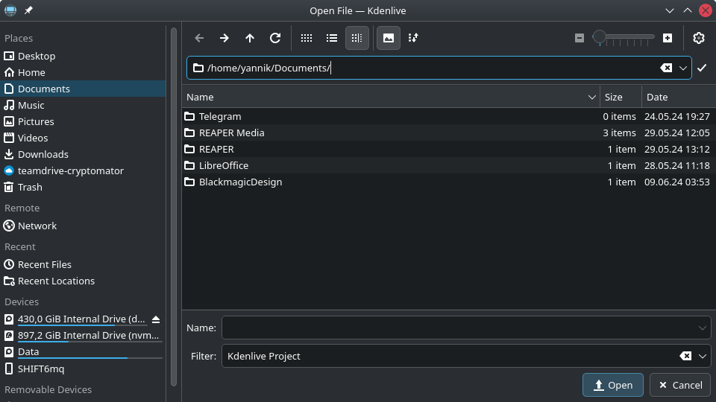Clear the location path field
Viewport: 716px width, 402px height.
coord(666,68)
